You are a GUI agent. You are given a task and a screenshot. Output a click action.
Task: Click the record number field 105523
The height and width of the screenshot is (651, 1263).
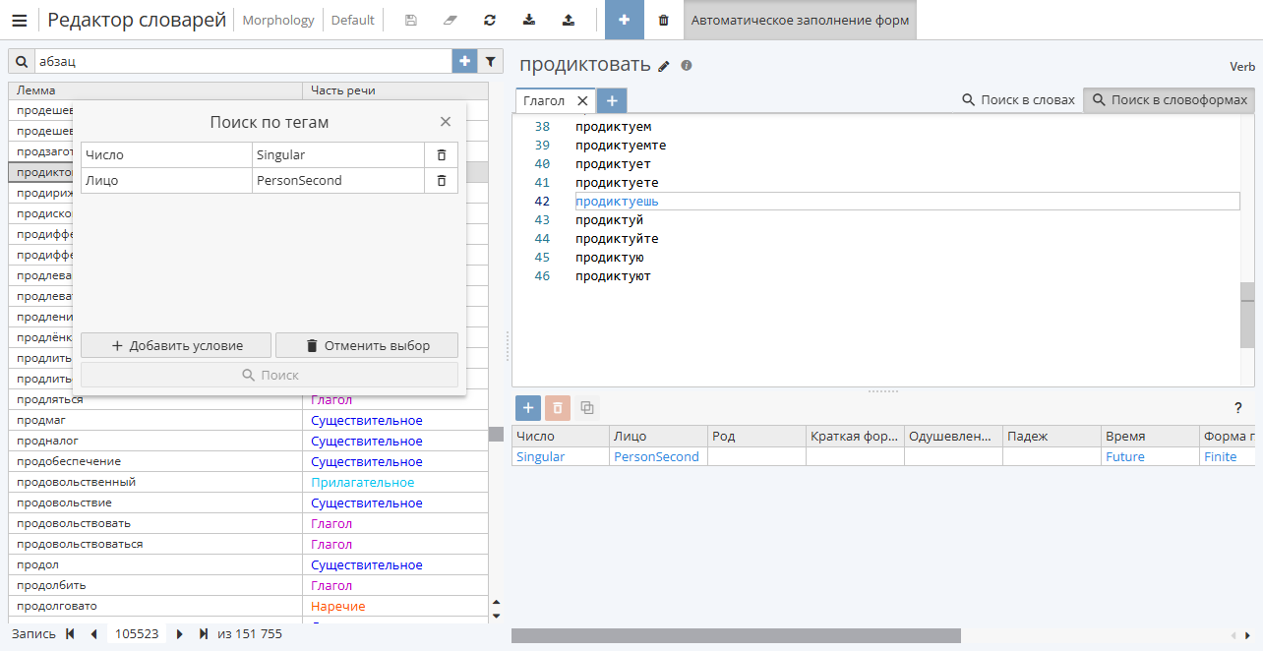[137, 634]
